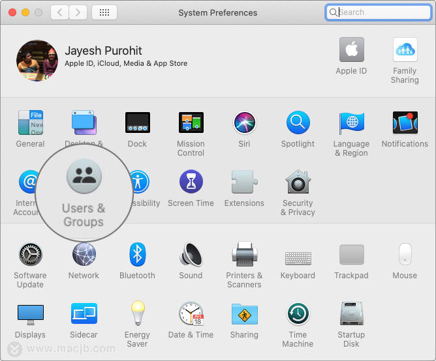The image size is (436, 361).
Task: Show all preferences grid button
Action: 104,12
